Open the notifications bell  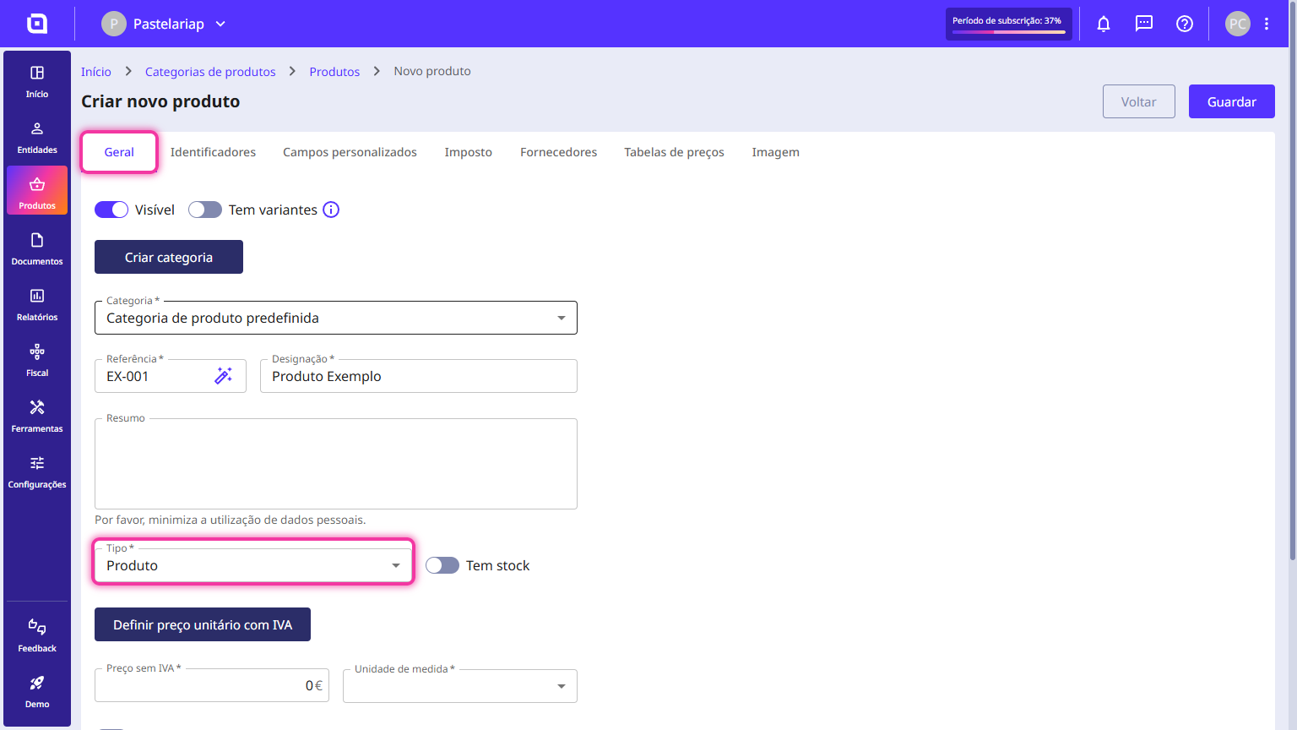1104,24
